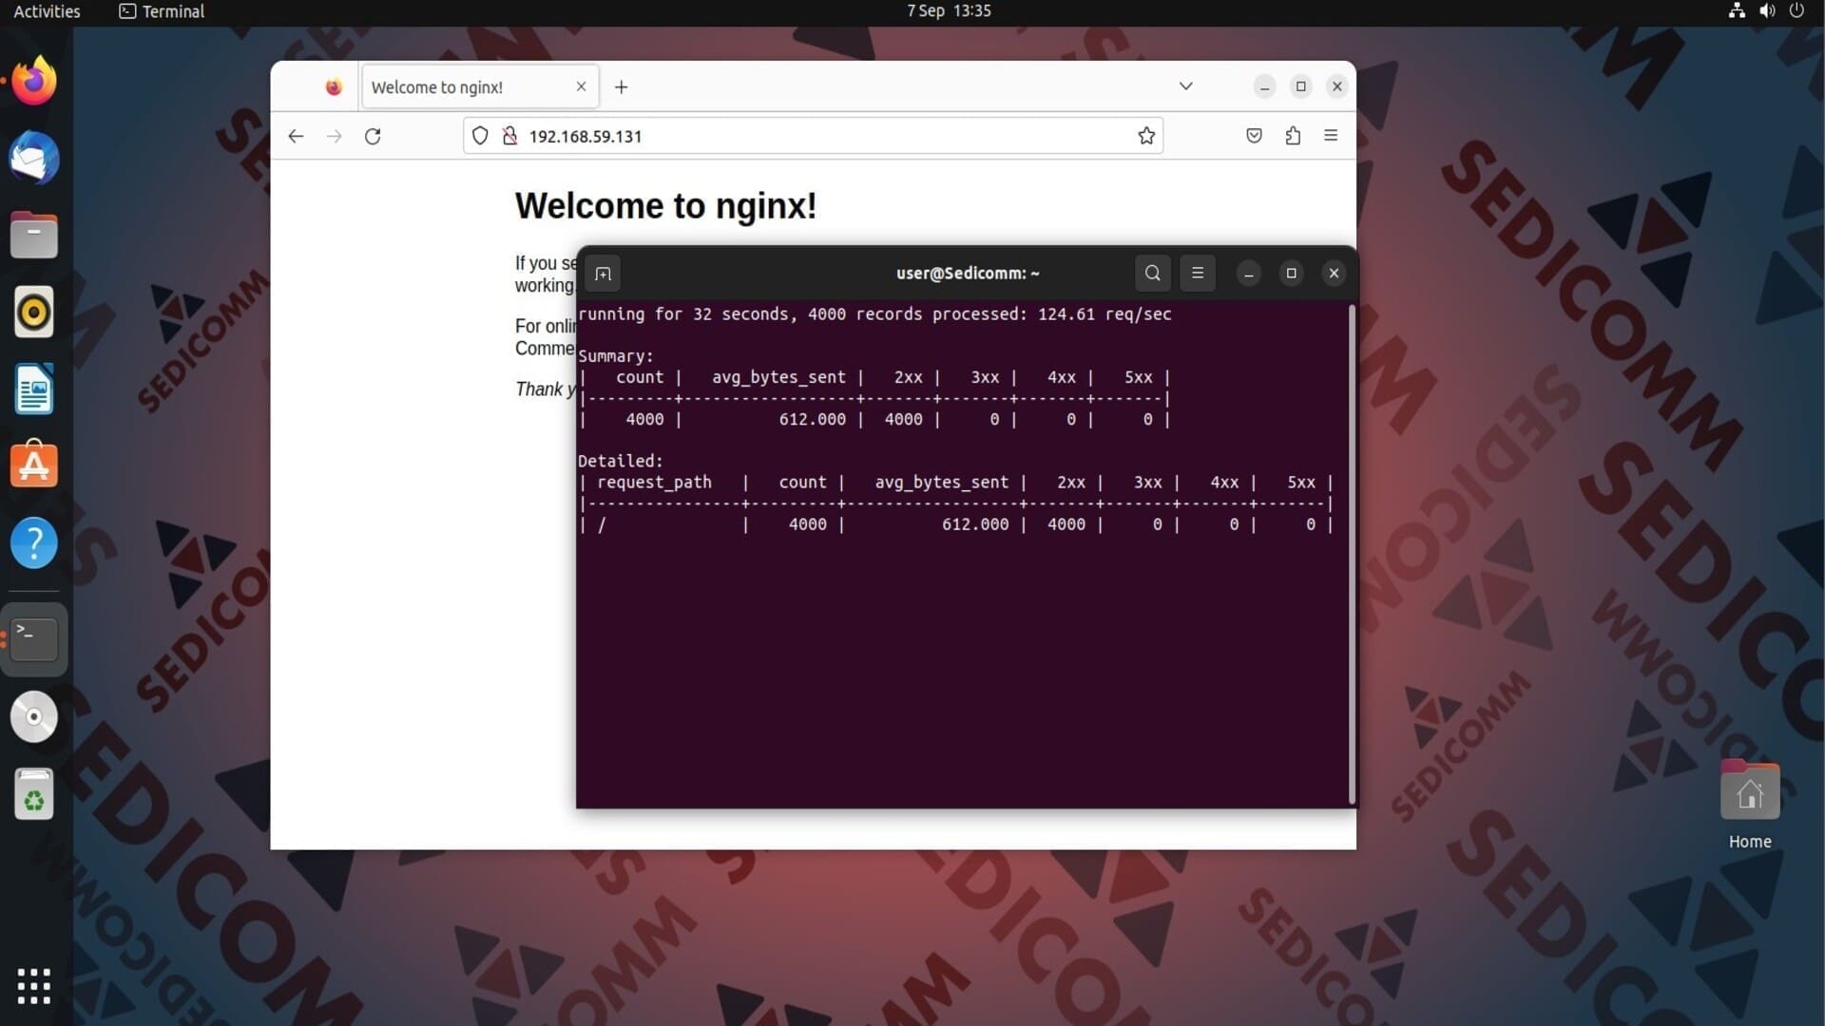This screenshot has width=1825, height=1026.
Task: Click the terminal vertical scrollbar
Action: click(1351, 554)
